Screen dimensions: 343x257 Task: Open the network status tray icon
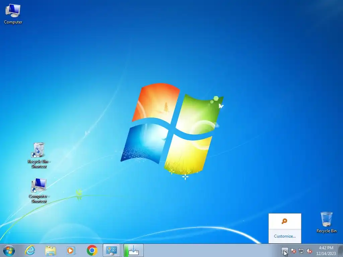point(301,251)
